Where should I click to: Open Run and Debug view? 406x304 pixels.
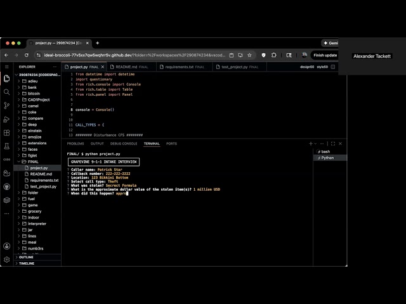7,119
